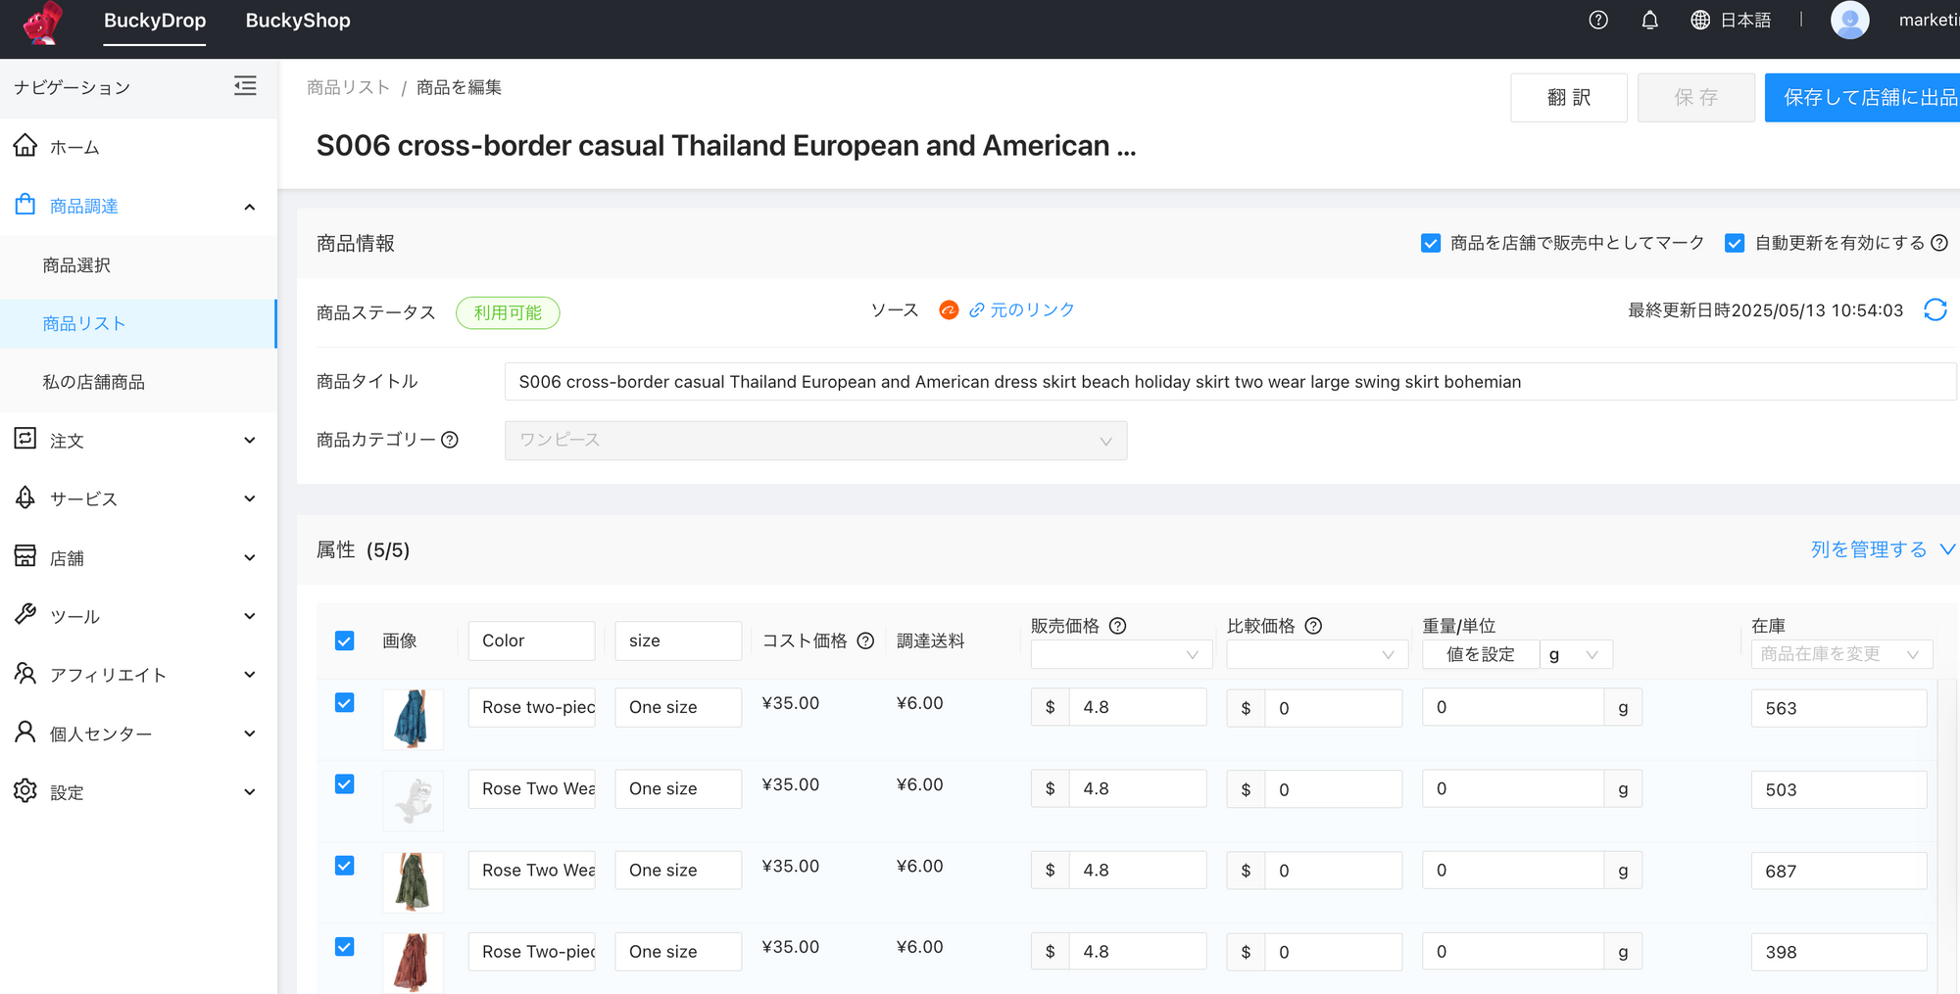The image size is (1960, 994).
Task: Click the サービス rocket icon in sidebar
Action: point(25,497)
